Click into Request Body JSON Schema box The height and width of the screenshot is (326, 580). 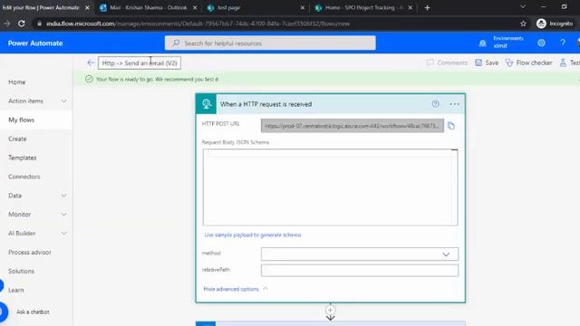(330, 187)
